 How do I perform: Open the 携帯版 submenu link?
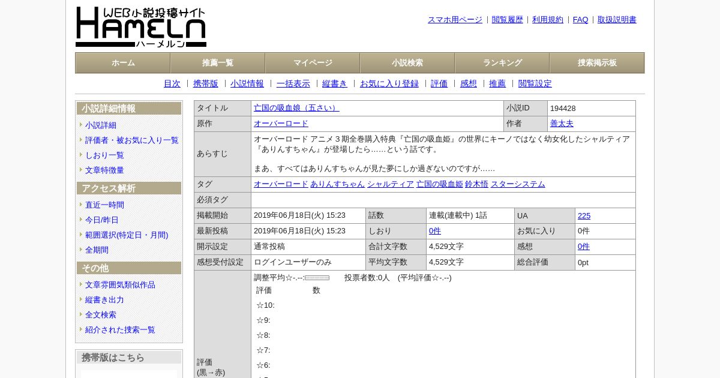pyautogui.click(x=206, y=84)
